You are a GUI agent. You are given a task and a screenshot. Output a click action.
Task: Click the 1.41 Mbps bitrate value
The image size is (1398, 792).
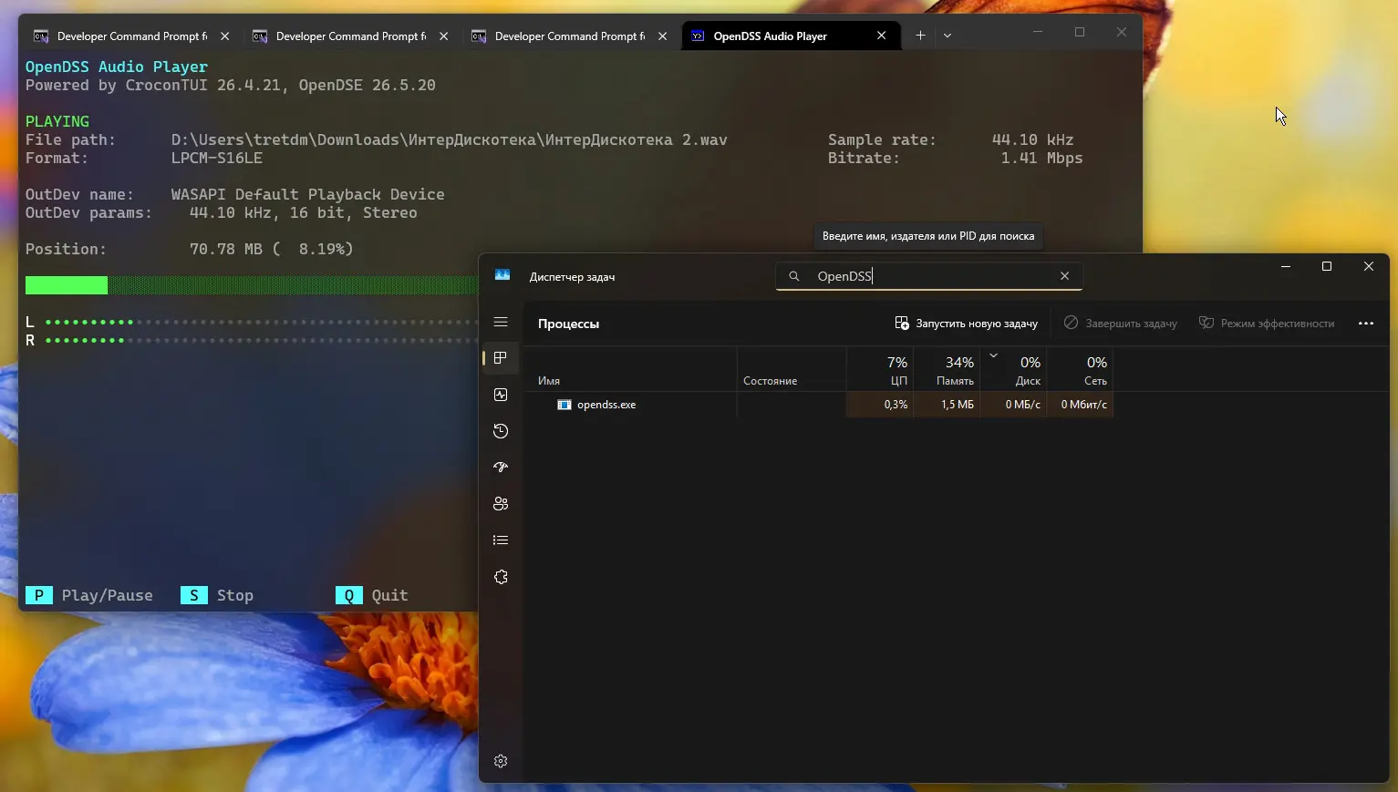pos(1041,158)
